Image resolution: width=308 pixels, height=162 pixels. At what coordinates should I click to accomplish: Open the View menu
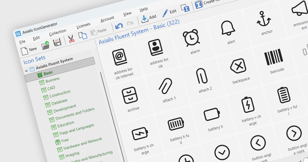tap(127, 14)
